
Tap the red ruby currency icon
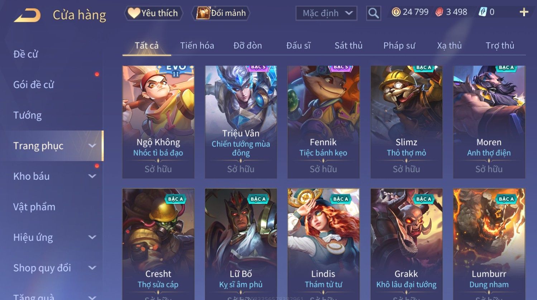pyautogui.click(x=439, y=12)
